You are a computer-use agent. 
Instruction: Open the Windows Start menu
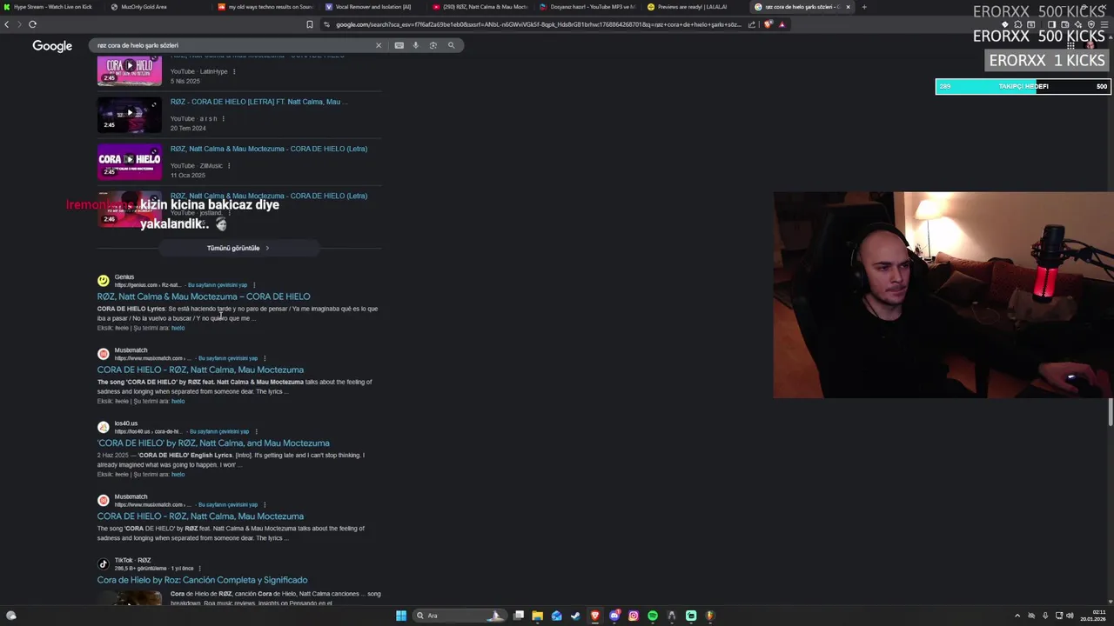(401, 616)
